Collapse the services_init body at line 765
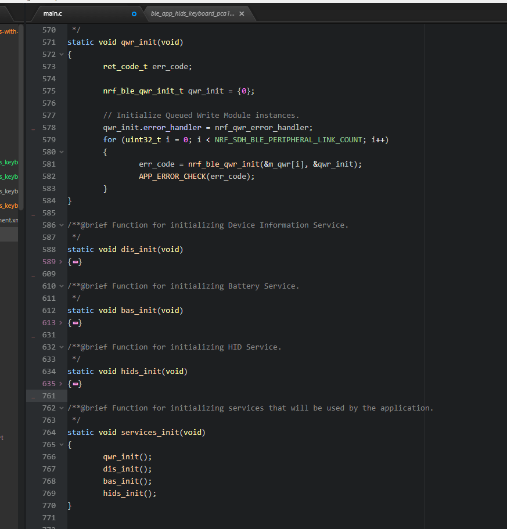Viewport: 507px width, 529px height. point(62,445)
